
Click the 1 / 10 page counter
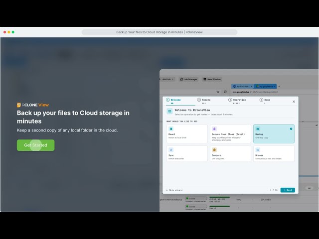click(x=274, y=190)
